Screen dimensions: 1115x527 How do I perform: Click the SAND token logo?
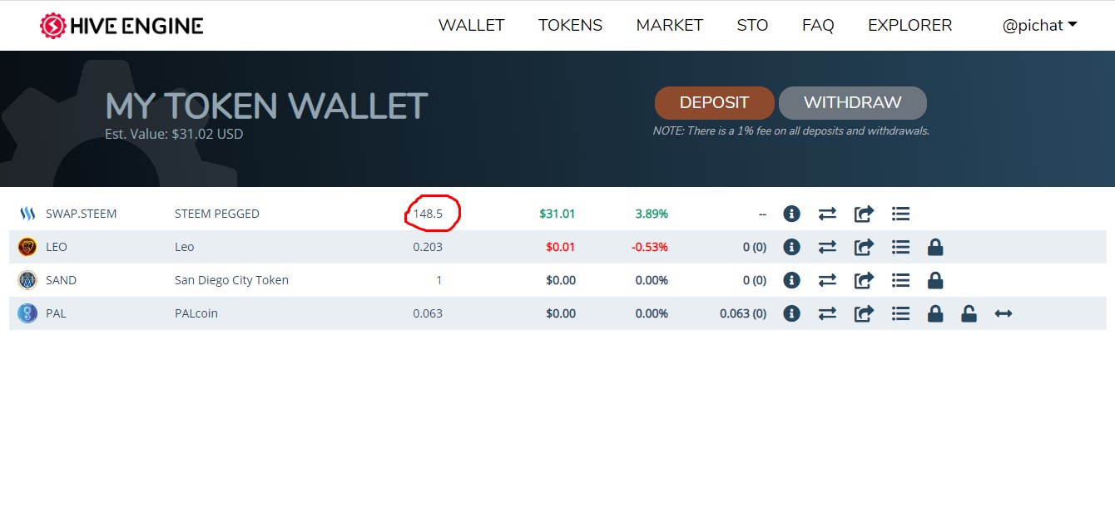click(27, 280)
